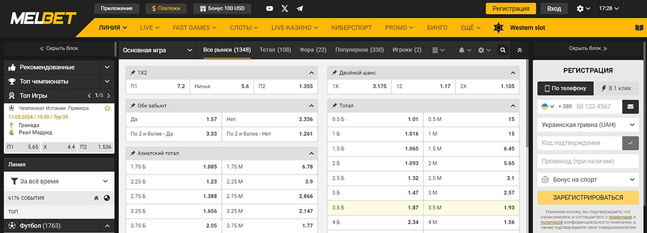Click the phone number input field

[598, 106]
